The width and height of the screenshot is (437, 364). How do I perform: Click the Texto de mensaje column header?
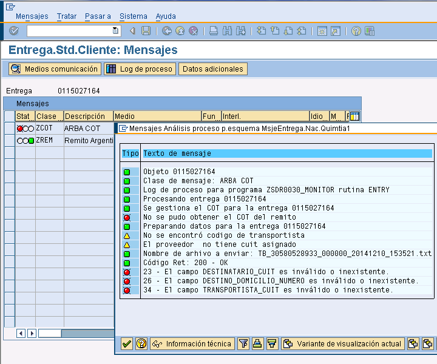pos(287,153)
